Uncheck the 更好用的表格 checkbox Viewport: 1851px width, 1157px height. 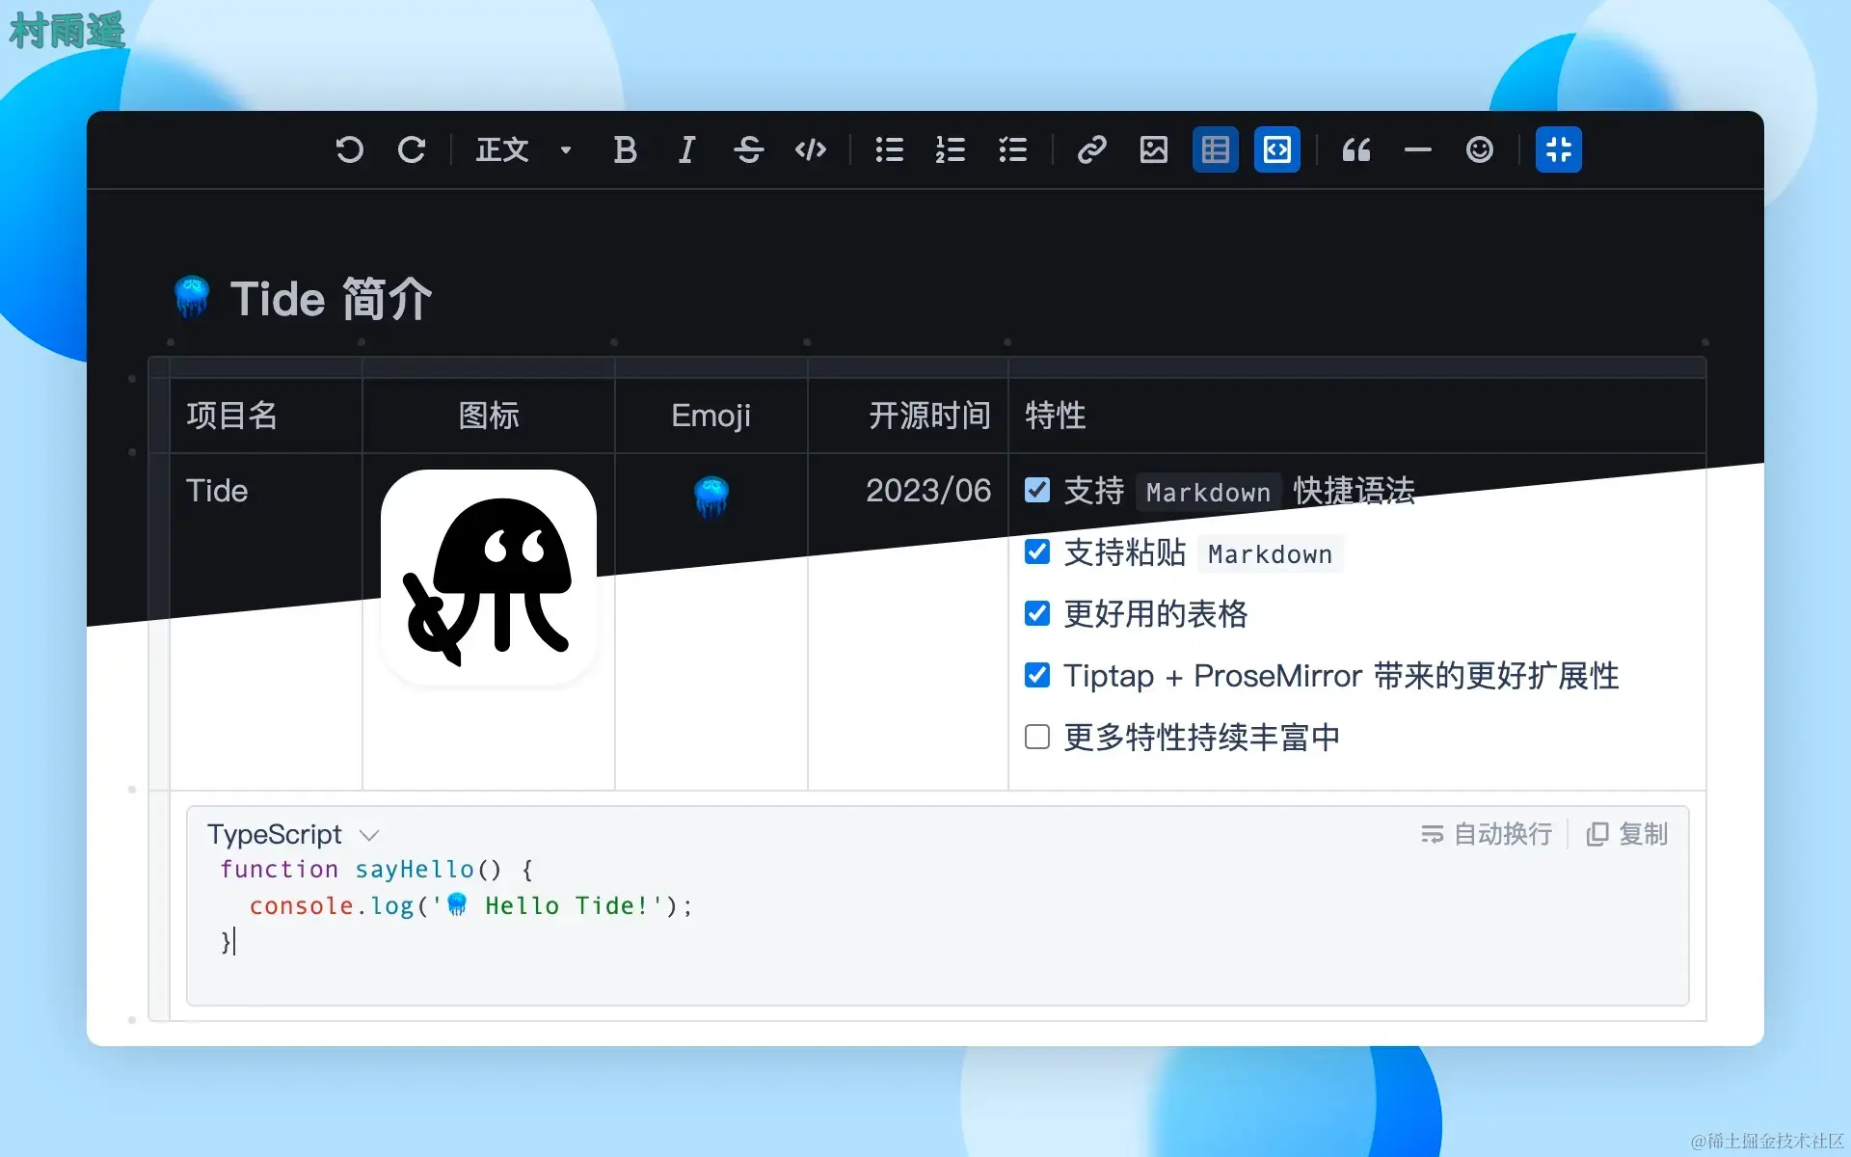tap(1037, 614)
